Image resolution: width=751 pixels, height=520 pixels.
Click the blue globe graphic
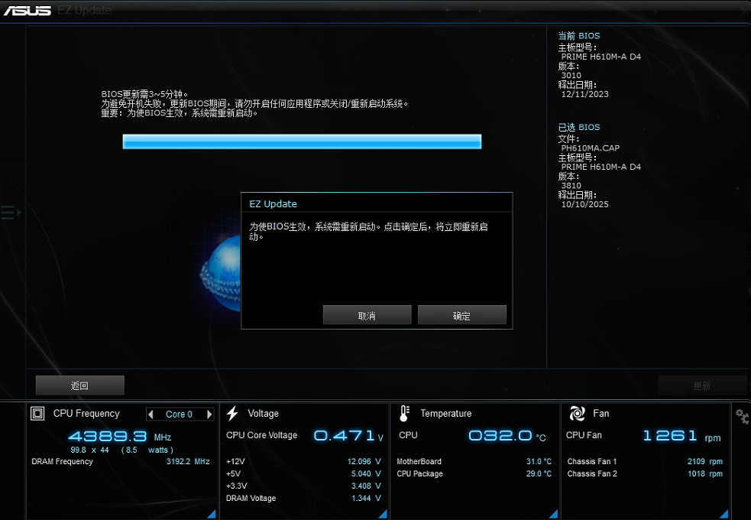[x=221, y=270]
